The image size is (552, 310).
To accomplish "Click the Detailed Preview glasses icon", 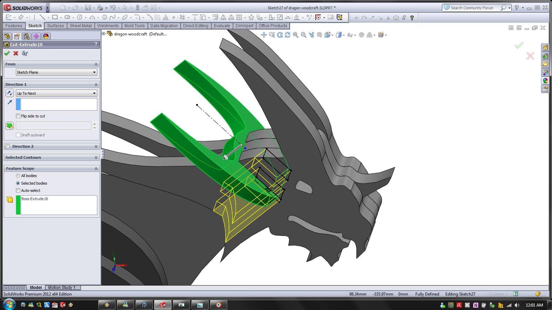I will pyautogui.click(x=25, y=53).
